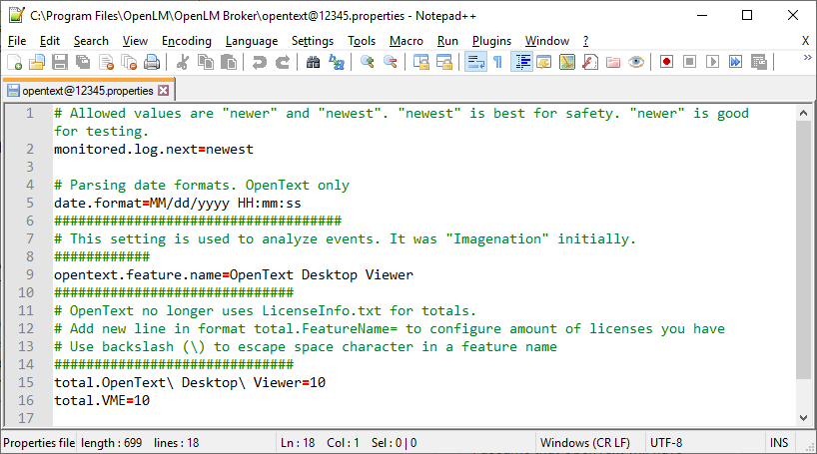The height and width of the screenshot is (454, 817).
Task: Click the Function List toolbar icon
Action: pyautogui.click(x=590, y=62)
